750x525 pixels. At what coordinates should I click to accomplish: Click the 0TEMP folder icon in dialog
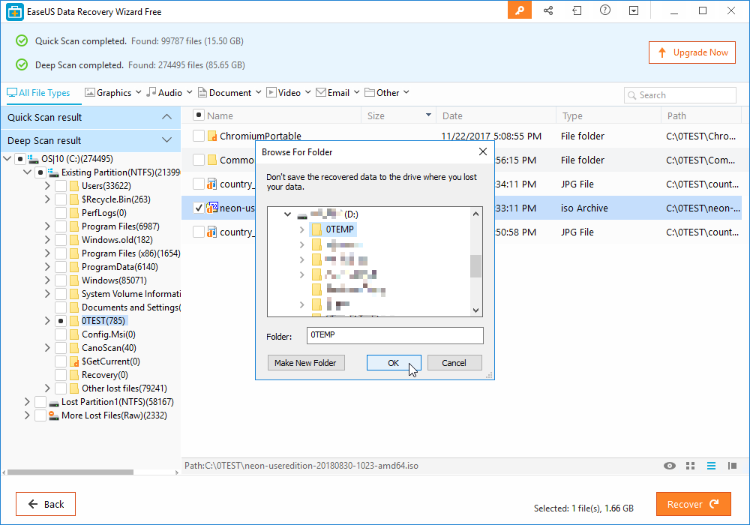tap(316, 229)
